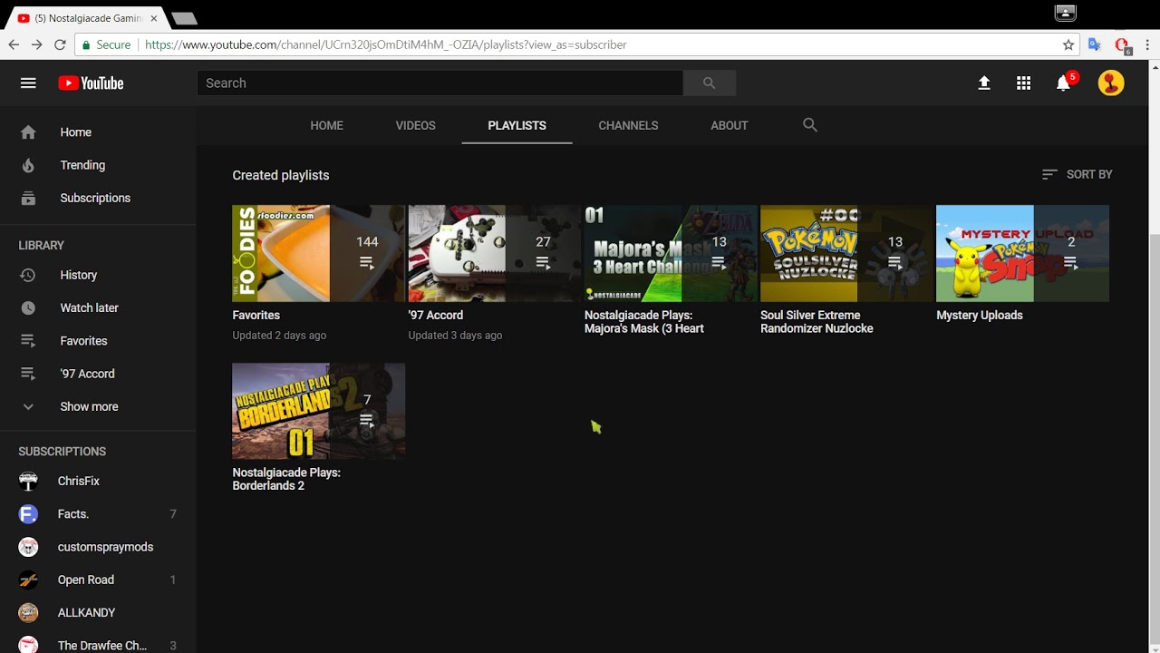Open the SORT BY dropdown

point(1077,174)
